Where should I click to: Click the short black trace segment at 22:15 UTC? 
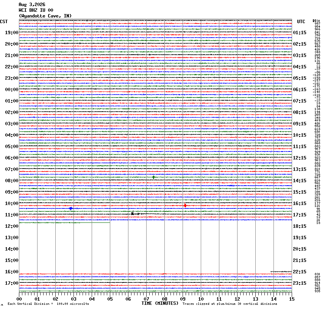pyautogui.click(x=281, y=271)
